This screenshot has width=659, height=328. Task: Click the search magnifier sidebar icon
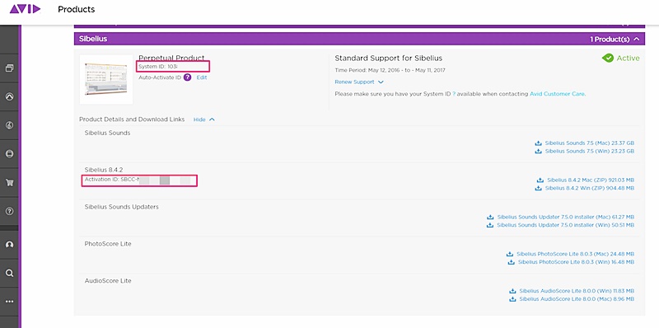(9, 273)
